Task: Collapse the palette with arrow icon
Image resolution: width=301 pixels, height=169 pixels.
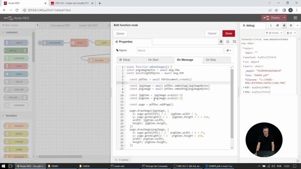Action: (x=37, y=25)
